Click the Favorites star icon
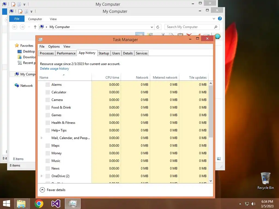 tap(17, 45)
